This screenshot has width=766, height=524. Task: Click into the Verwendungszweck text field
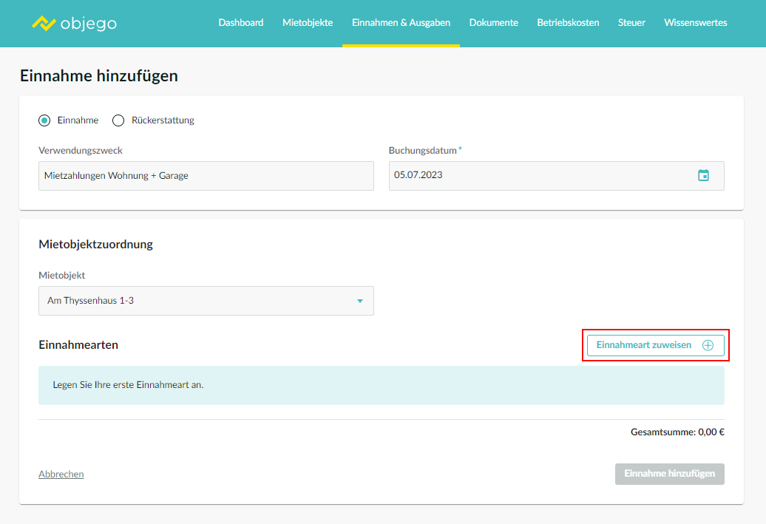pos(206,176)
